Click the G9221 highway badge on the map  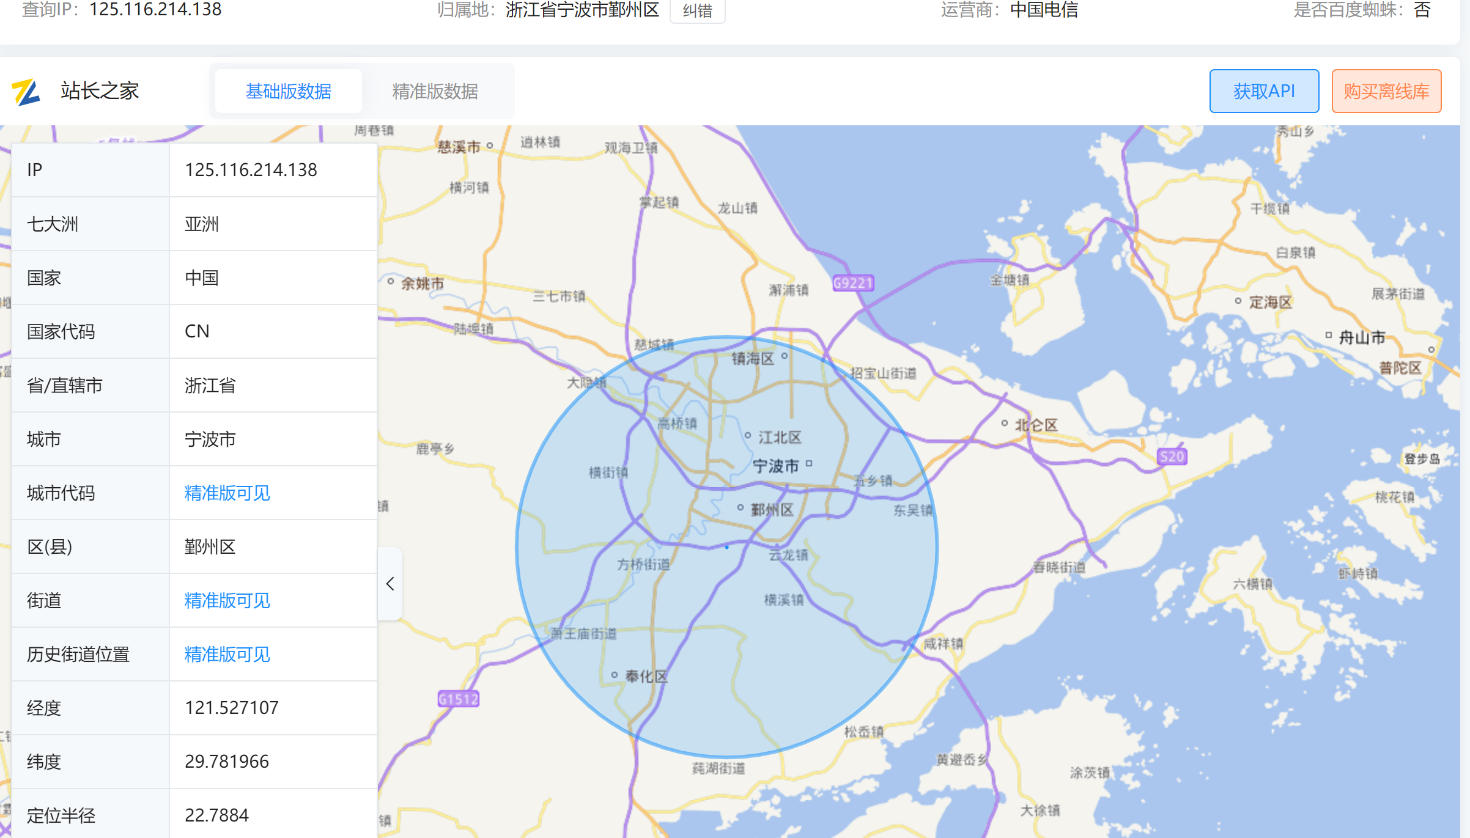pos(853,283)
